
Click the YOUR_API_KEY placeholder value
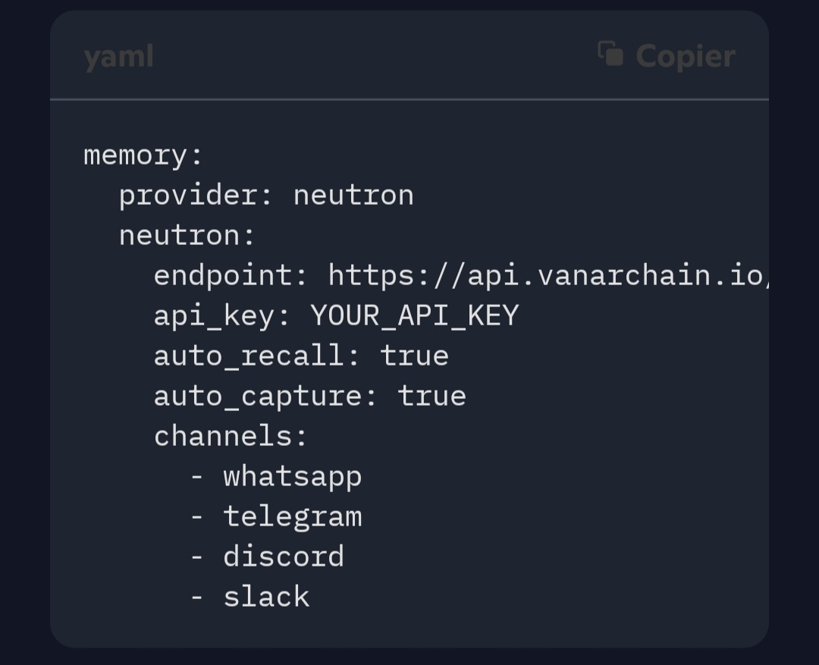coord(415,315)
